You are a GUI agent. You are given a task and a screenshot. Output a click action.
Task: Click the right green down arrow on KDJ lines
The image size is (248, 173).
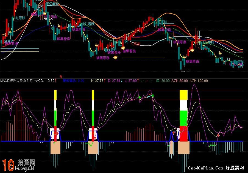pyautogui.click(x=153, y=96)
